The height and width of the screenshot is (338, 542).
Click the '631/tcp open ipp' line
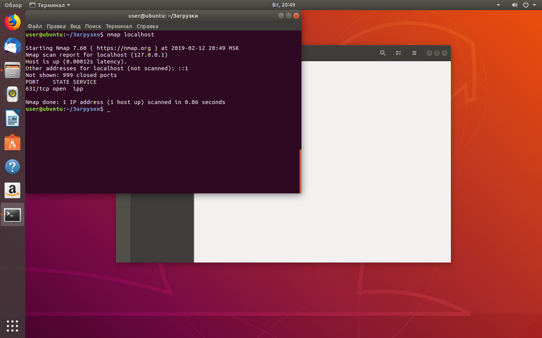coord(54,89)
